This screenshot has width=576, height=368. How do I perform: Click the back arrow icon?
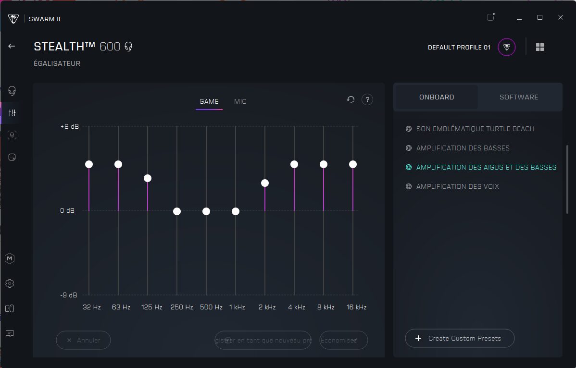point(12,46)
